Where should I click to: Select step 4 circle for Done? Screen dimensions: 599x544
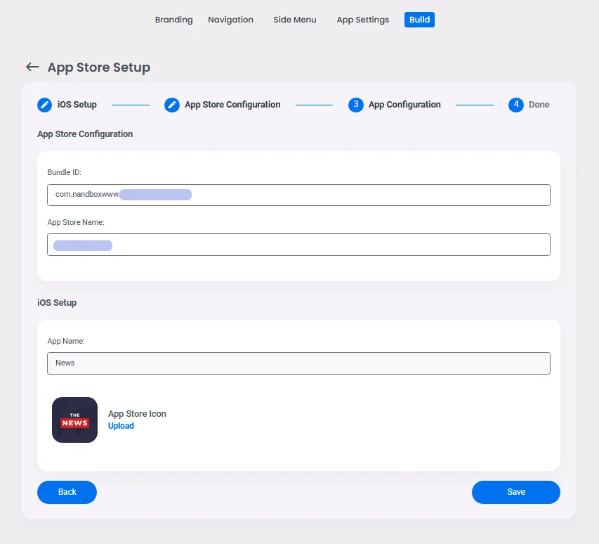515,105
